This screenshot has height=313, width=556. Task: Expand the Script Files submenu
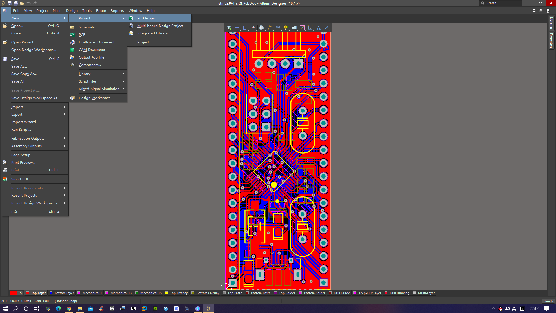pyautogui.click(x=98, y=81)
